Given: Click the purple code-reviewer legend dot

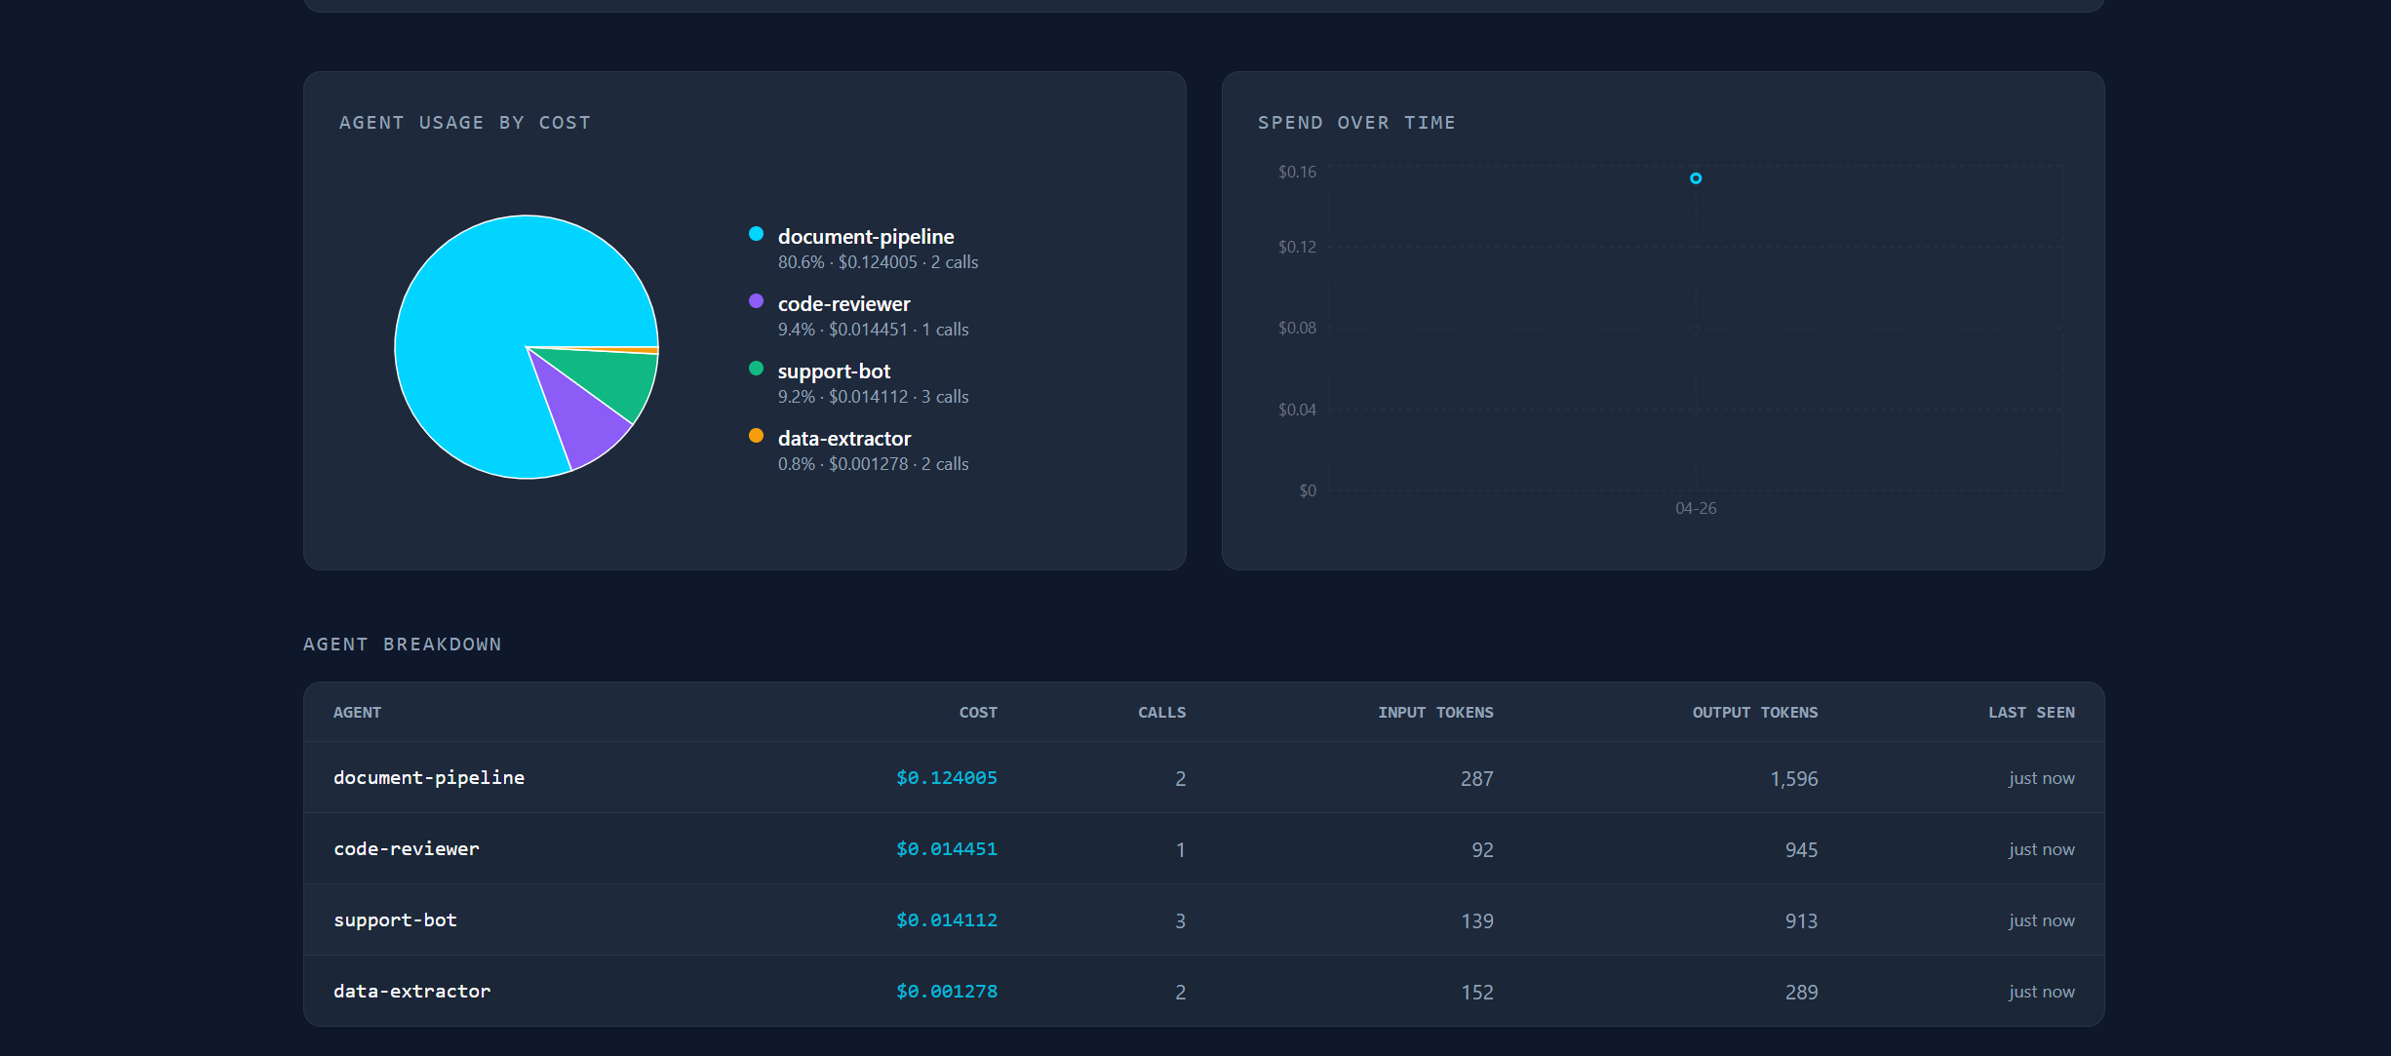Looking at the screenshot, I should point(756,301).
